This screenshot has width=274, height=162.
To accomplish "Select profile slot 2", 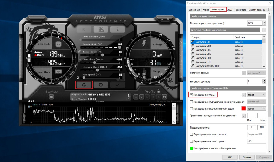I will pos(142,97).
